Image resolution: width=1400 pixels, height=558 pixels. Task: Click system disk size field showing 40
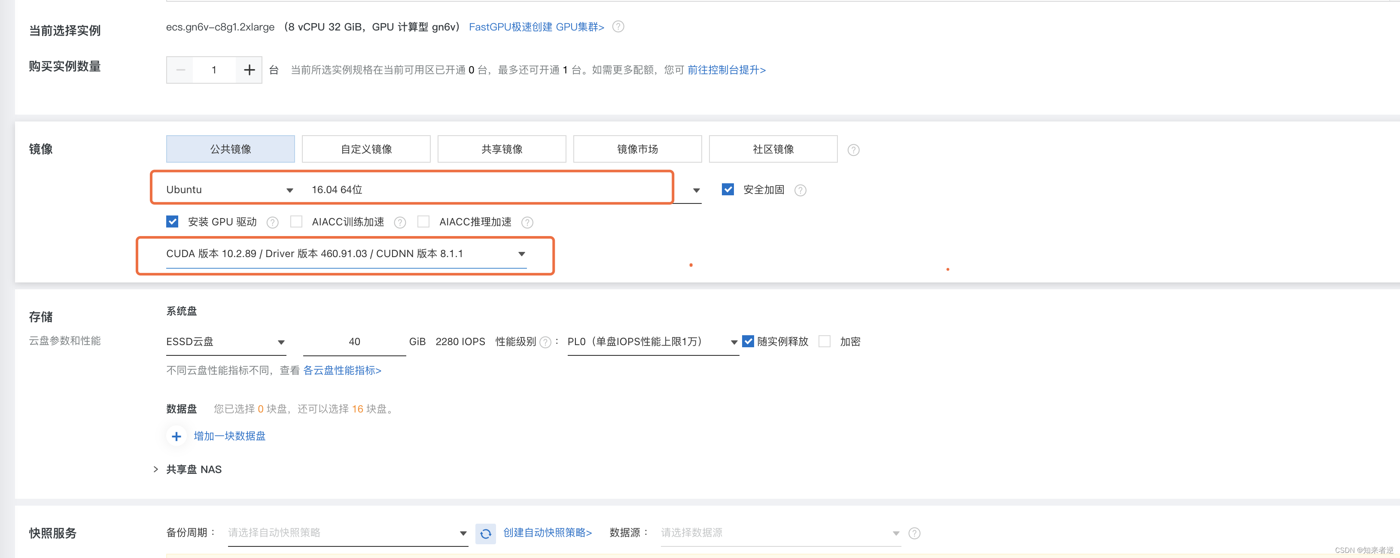pos(354,342)
